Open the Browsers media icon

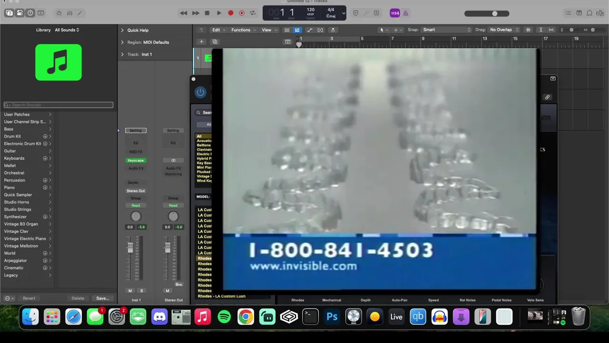click(x=601, y=13)
